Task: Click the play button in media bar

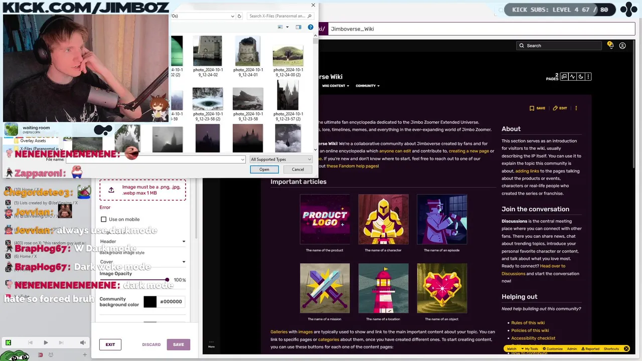Action: tap(46, 342)
